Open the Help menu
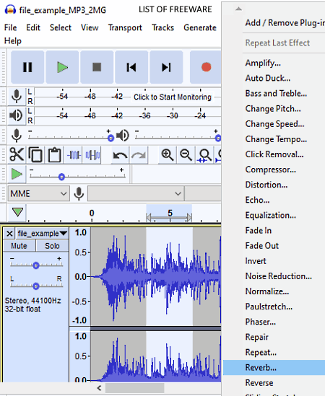The image size is (325, 396). point(13,40)
